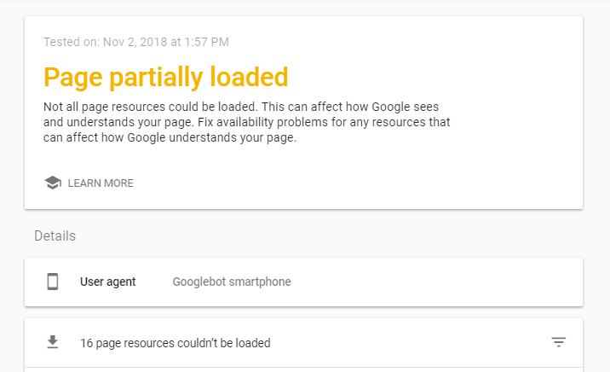Click the 1:57 PM time text
610x372 pixels.
[x=206, y=42]
